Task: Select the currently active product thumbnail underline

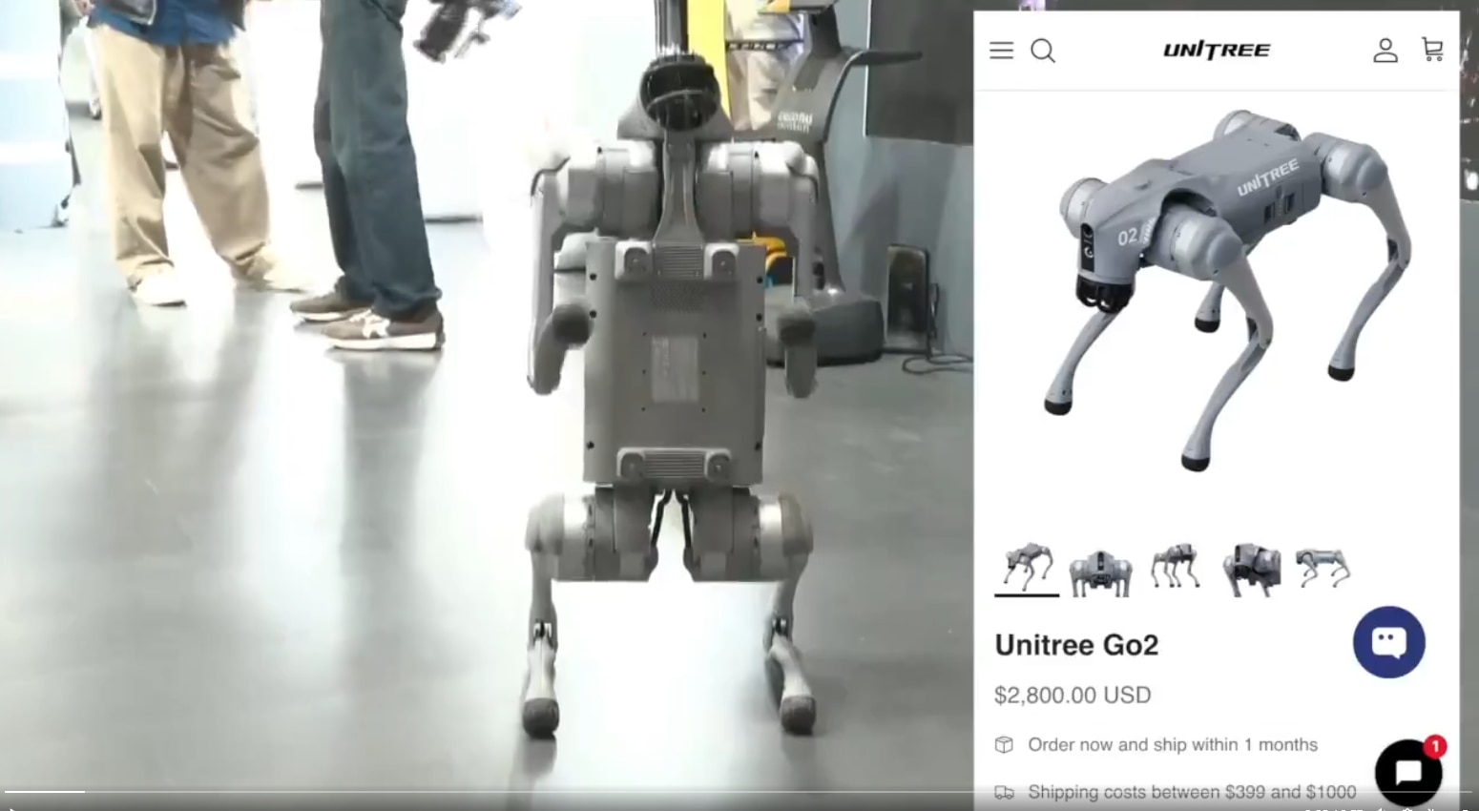Action: [x=1027, y=596]
